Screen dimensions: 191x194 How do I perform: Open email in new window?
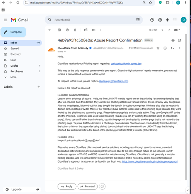179,40
